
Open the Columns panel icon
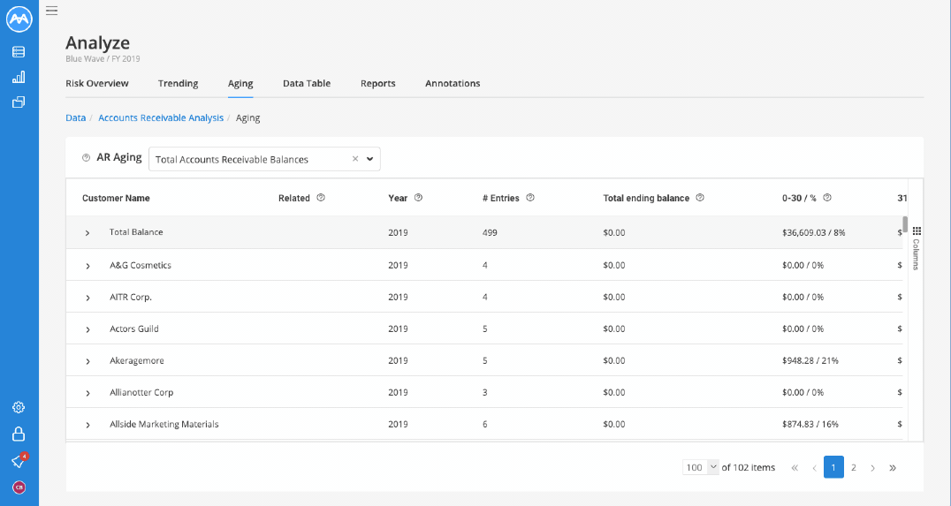[x=917, y=230]
